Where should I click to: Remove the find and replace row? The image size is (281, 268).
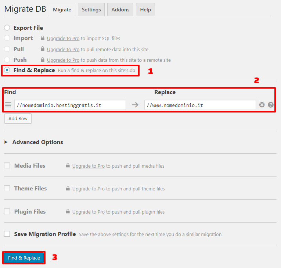tap(262, 105)
